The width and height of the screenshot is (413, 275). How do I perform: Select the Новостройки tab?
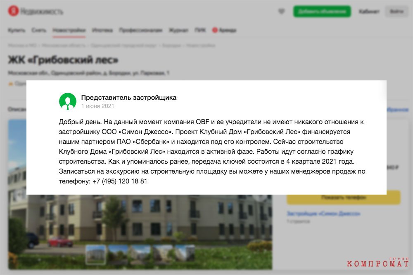click(69, 30)
